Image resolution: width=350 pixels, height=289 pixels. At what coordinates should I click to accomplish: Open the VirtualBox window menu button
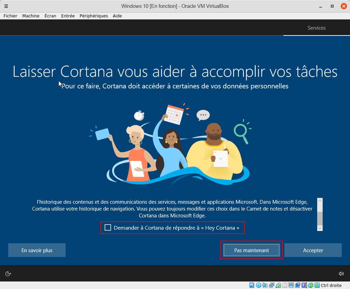[6, 6]
